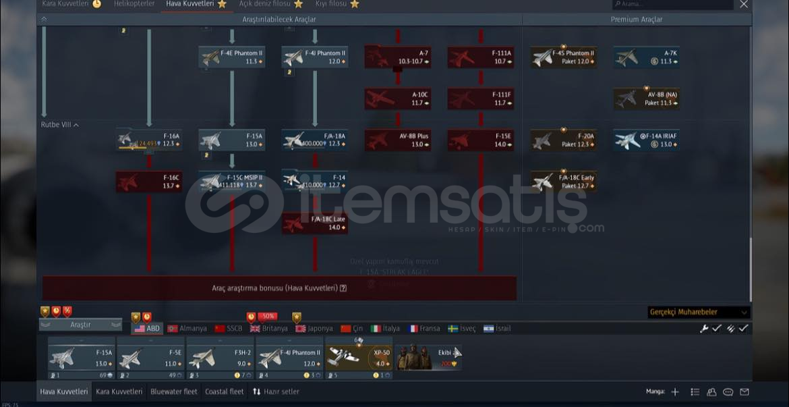
Task: Select the F3H-2 crew slot
Action: click(x=220, y=358)
